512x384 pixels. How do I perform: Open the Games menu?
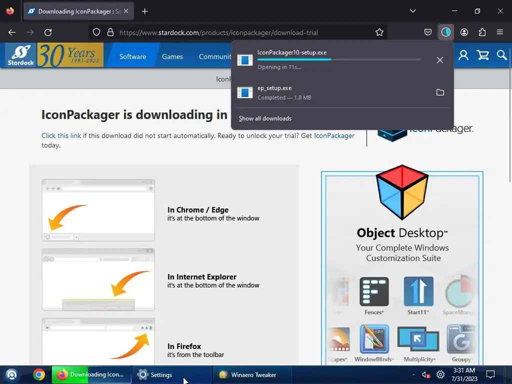pos(172,56)
